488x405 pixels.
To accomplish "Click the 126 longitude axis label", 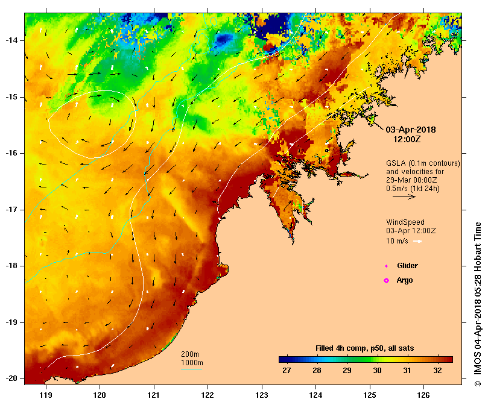I will 423,395.
